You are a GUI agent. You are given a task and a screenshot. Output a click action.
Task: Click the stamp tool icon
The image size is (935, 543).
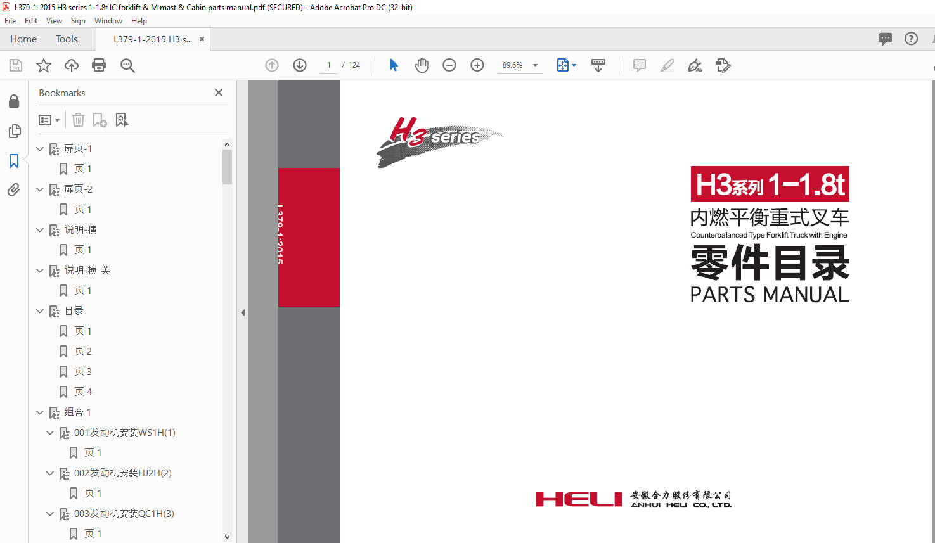(x=723, y=65)
